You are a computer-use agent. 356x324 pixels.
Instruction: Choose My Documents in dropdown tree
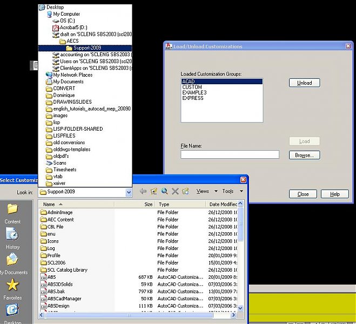click(64, 82)
